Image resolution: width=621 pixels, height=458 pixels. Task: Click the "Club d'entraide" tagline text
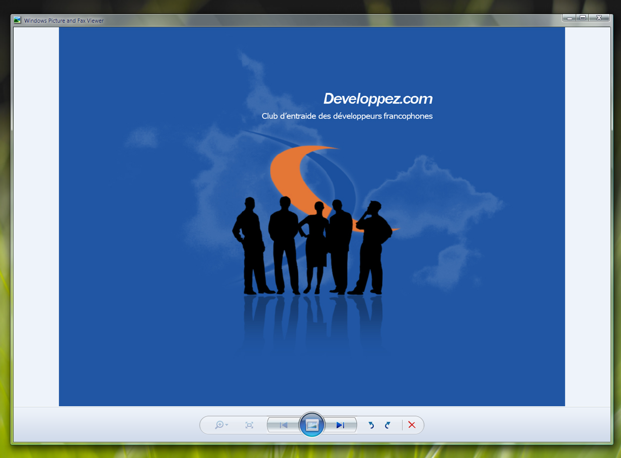pos(347,116)
